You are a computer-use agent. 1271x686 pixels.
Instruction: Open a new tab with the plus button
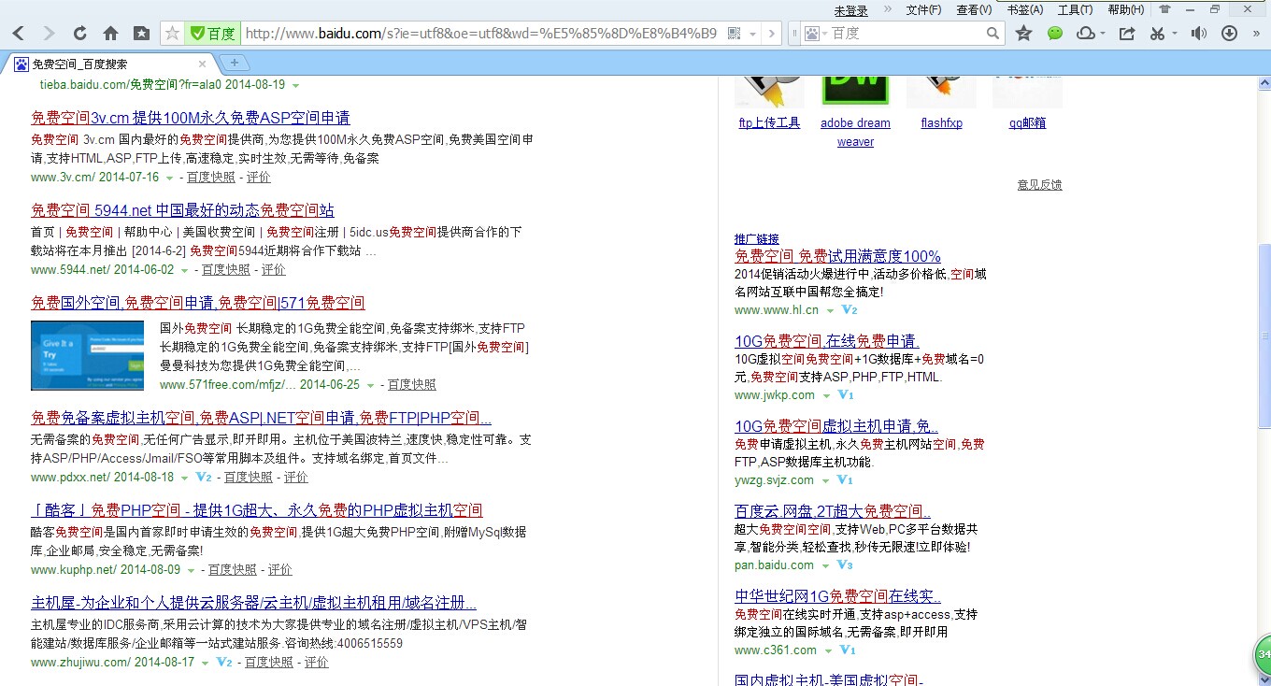pyautogui.click(x=234, y=63)
